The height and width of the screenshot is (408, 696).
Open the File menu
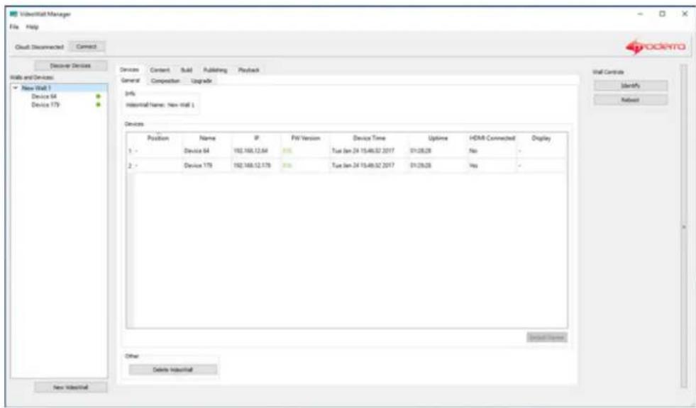pyautogui.click(x=14, y=27)
